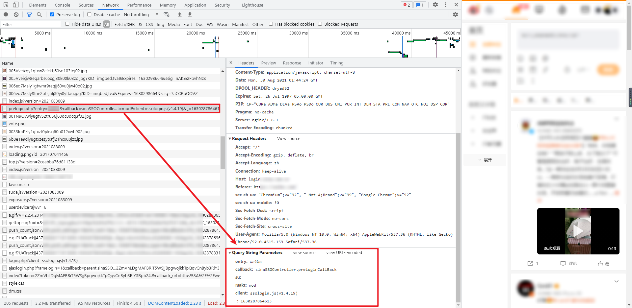
Task: Uncheck the Preserve log checkbox
Action: (52, 14)
